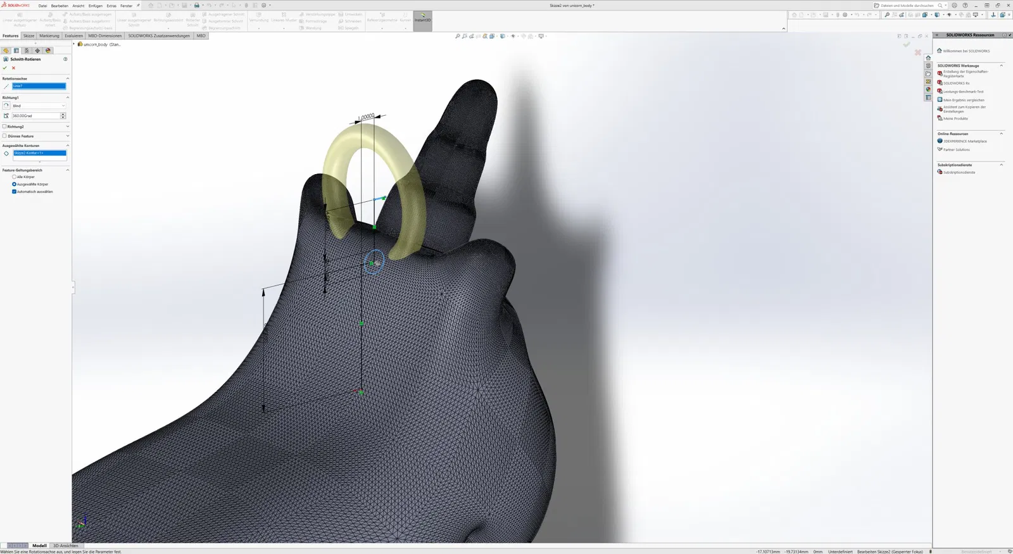1013x554 pixels.
Task: Open the Bearbeiten menu
Action: pos(60,6)
